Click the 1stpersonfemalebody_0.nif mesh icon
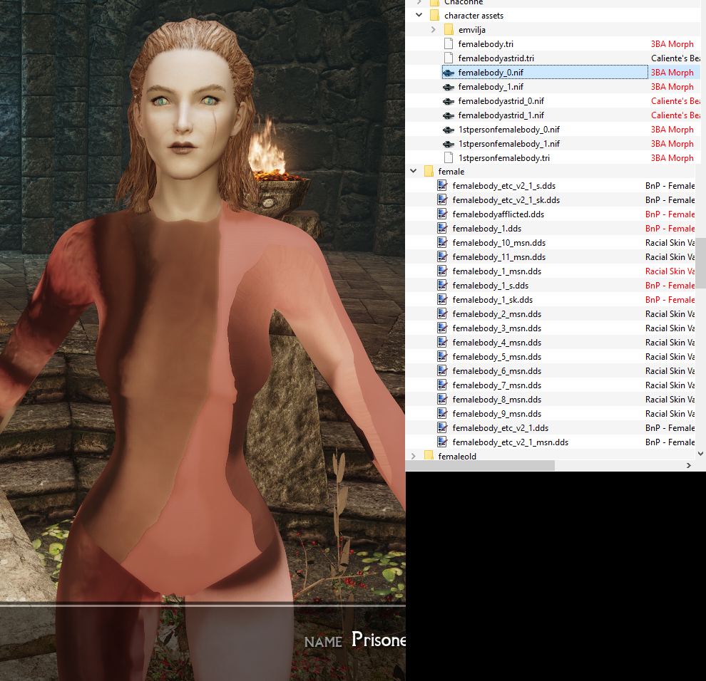 coord(448,130)
